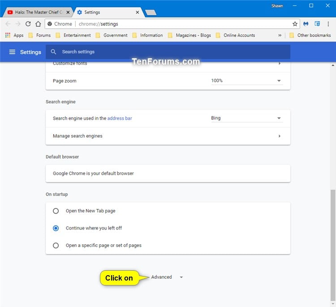Open the Malwarebytes extension icon

click(306, 24)
